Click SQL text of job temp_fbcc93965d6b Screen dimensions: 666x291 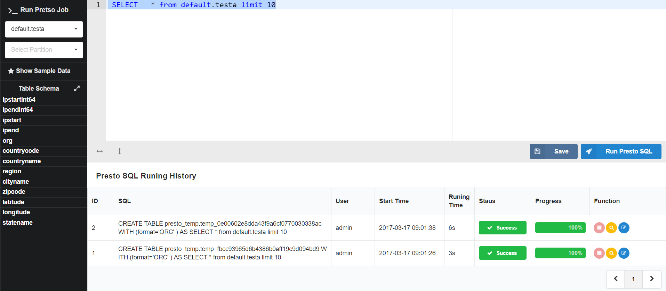(x=223, y=253)
